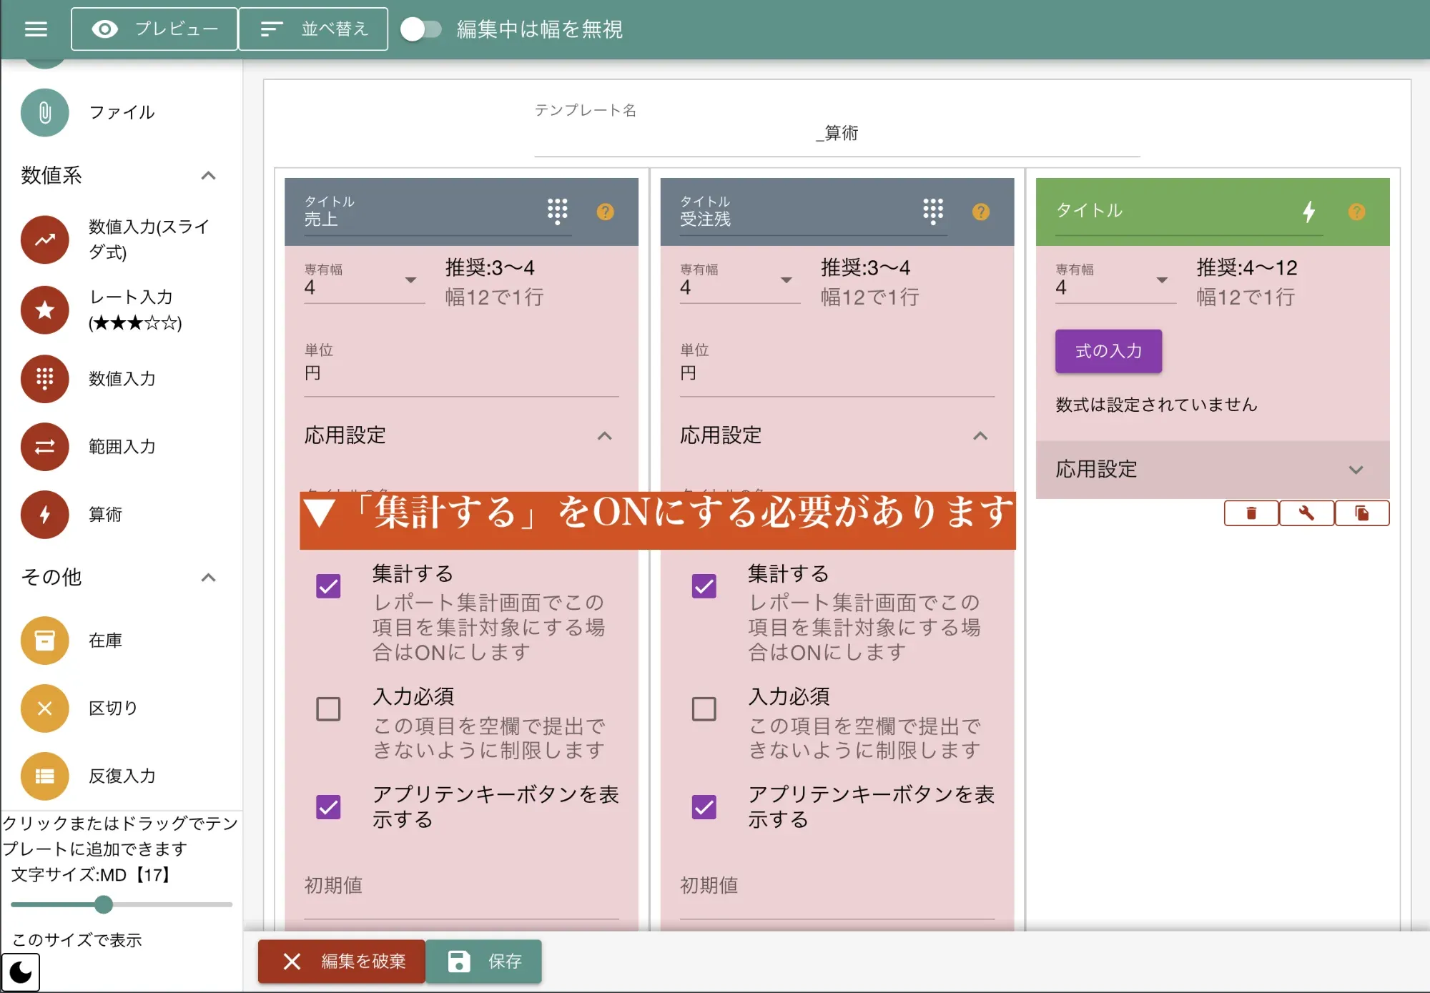The height and width of the screenshot is (993, 1430).
Task: Click the ファイル paperclip icon
Action: [44, 112]
